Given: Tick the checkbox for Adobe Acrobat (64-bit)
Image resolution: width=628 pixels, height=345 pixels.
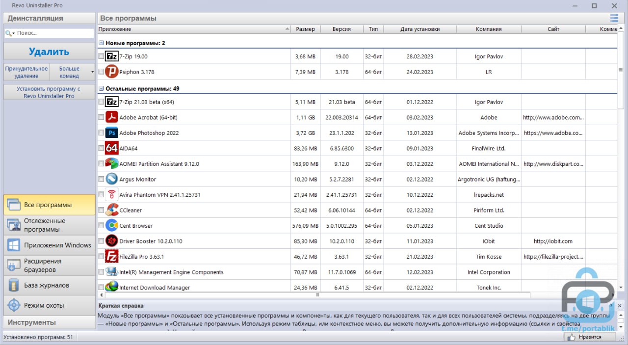Looking at the screenshot, I should [101, 117].
